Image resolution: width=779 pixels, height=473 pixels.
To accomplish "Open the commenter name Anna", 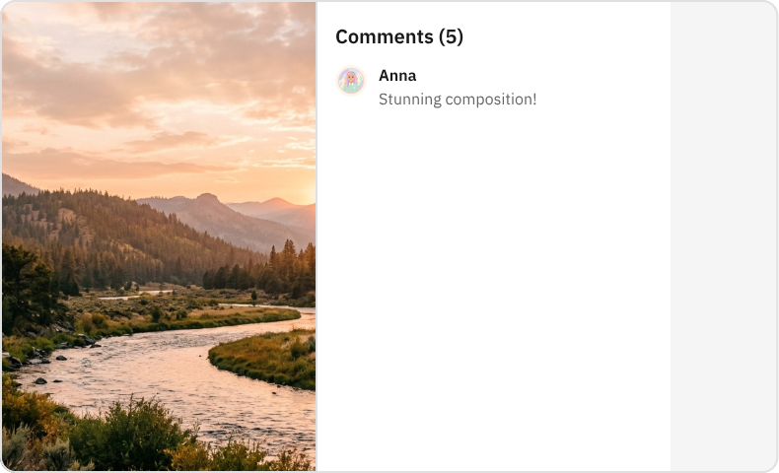I will 397,76.
